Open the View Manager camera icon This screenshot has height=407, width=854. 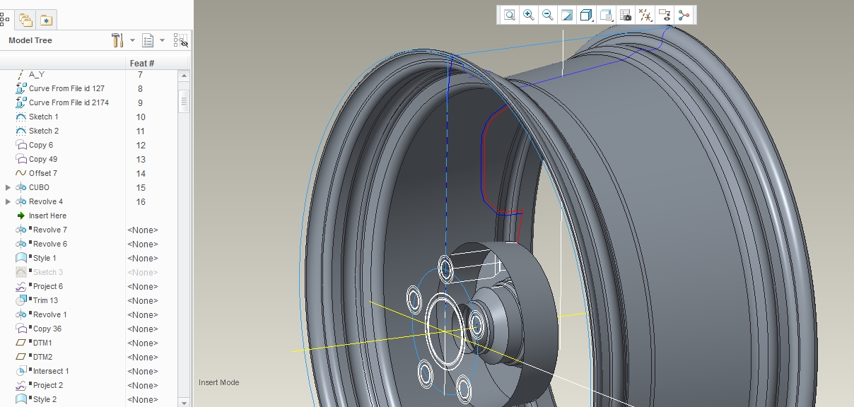click(x=625, y=15)
